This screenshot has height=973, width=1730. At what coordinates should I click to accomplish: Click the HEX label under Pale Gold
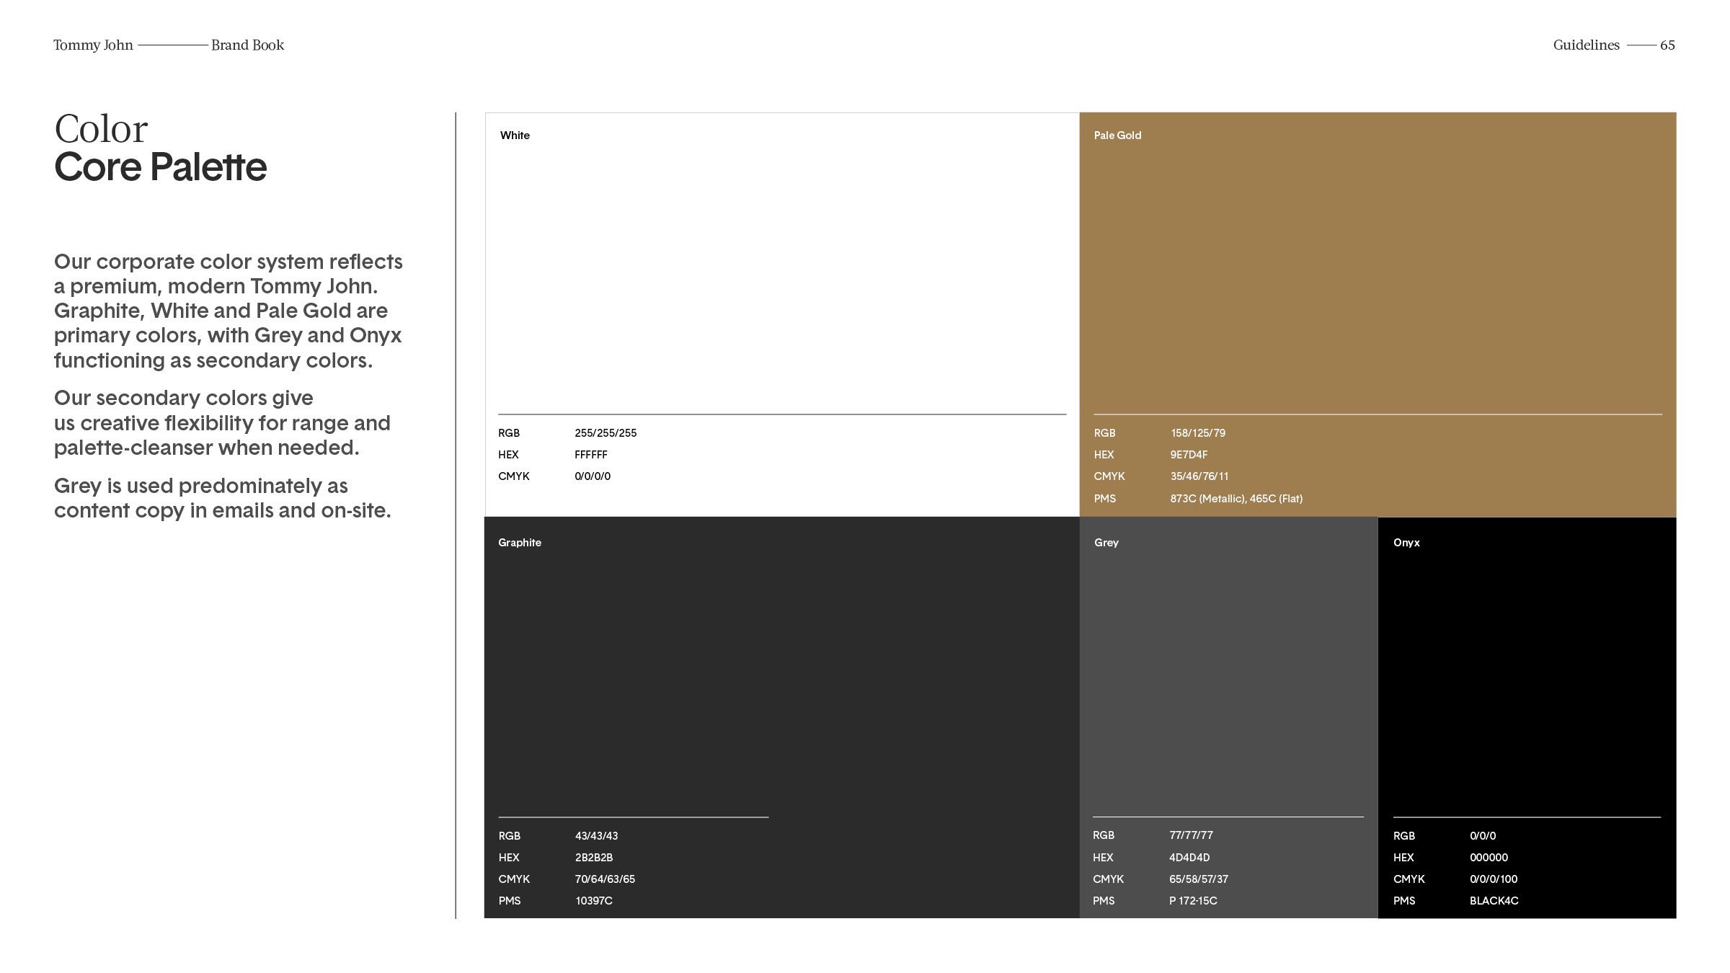pos(1104,455)
